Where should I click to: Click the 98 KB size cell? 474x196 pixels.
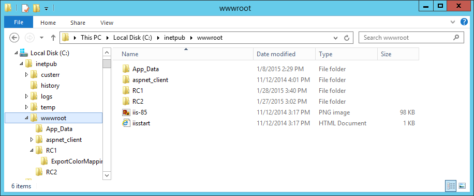click(x=407, y=112)
